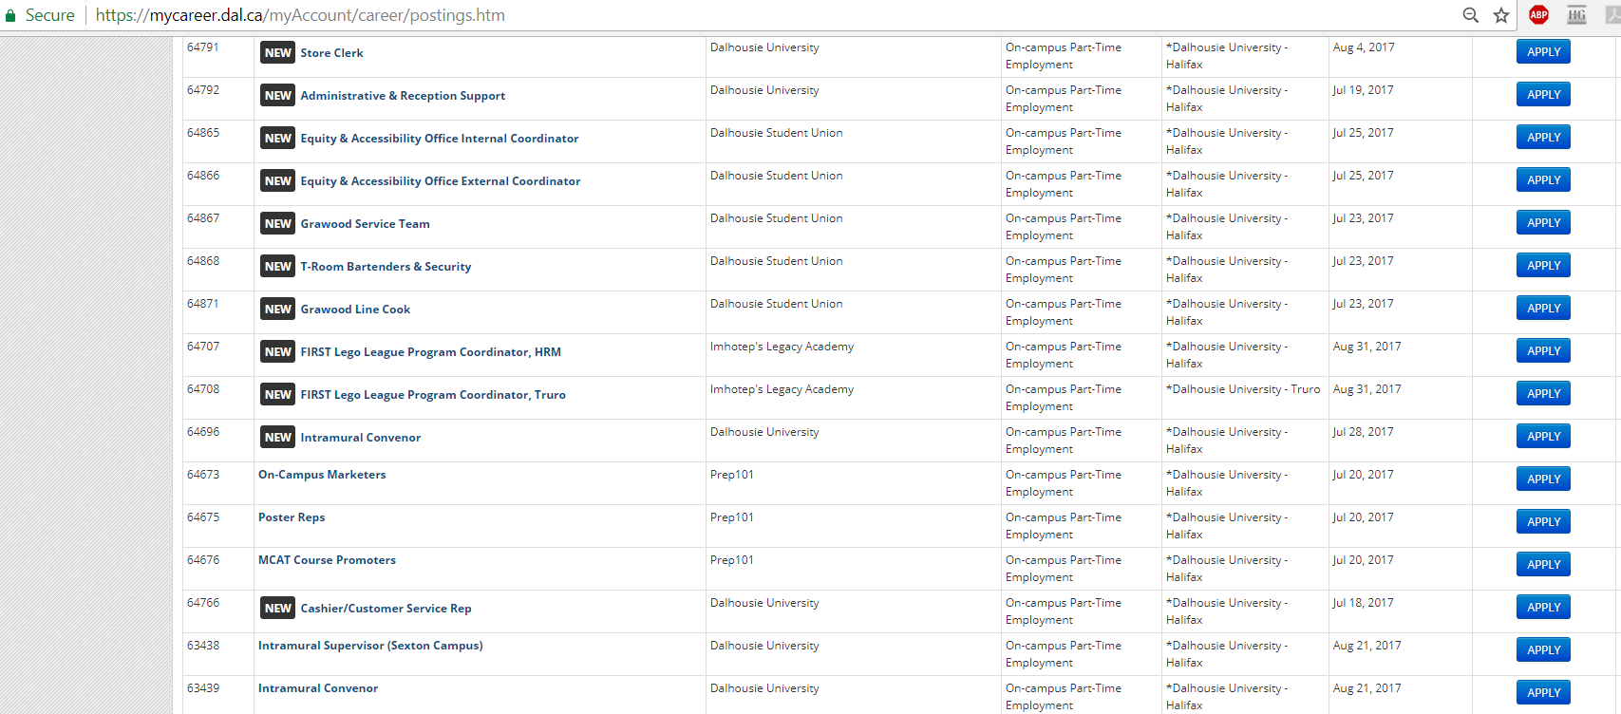Open Equity & Accessibility Office External Coordinator
The image size is (1621, 714).
click(441, 181)
